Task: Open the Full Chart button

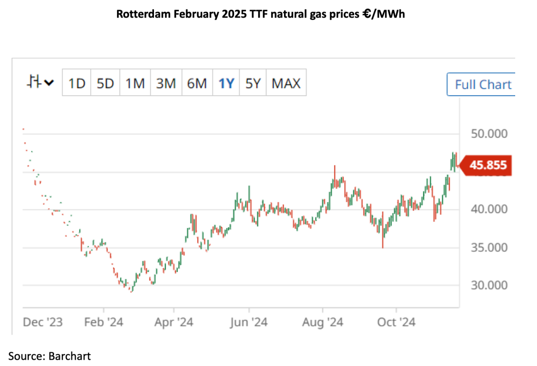Action: click(x=483, y=85)
